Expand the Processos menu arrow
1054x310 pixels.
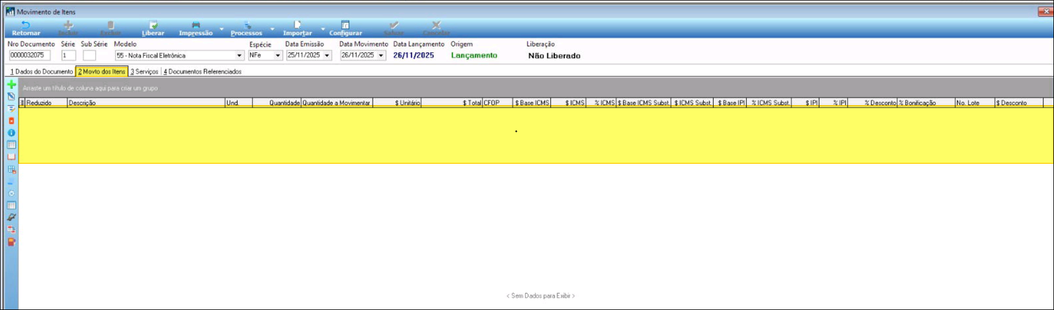(x=272, y=29)
